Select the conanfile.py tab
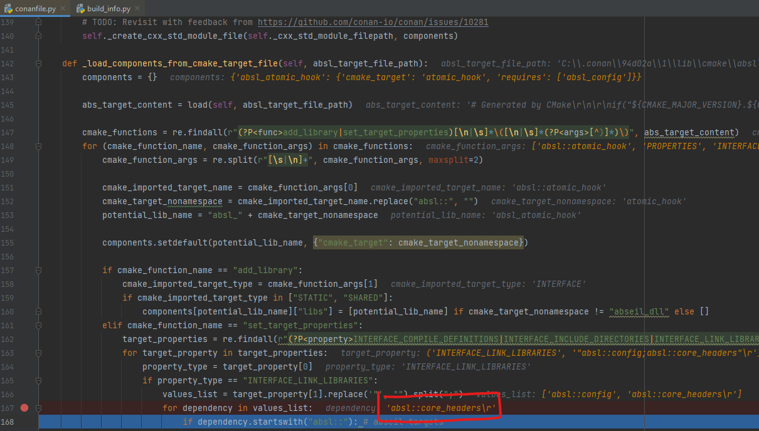The height and width of the screenshot is (431, 759). 34,9
